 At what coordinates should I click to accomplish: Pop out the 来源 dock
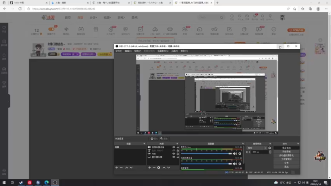(177, 143)
